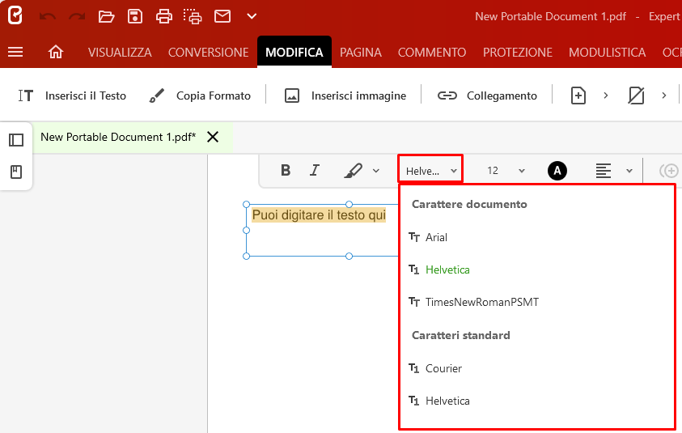This screenshot has height=433, width=682.
Task: Expand the add page options chevron
Action: pyautogui.click(x=606, y=96)
